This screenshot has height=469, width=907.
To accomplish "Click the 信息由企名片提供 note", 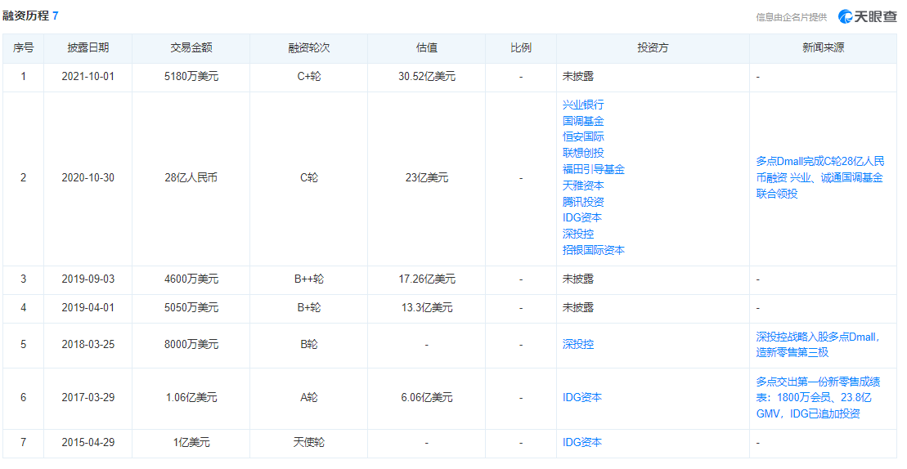I will [x=792, y=17].
